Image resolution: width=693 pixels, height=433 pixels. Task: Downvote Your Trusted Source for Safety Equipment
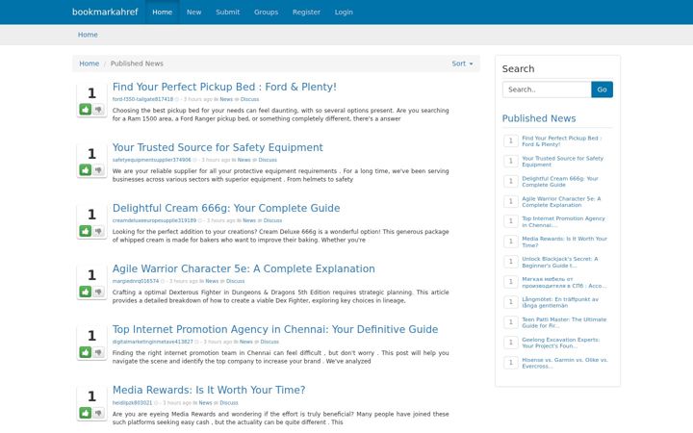[x=98, y=169]
